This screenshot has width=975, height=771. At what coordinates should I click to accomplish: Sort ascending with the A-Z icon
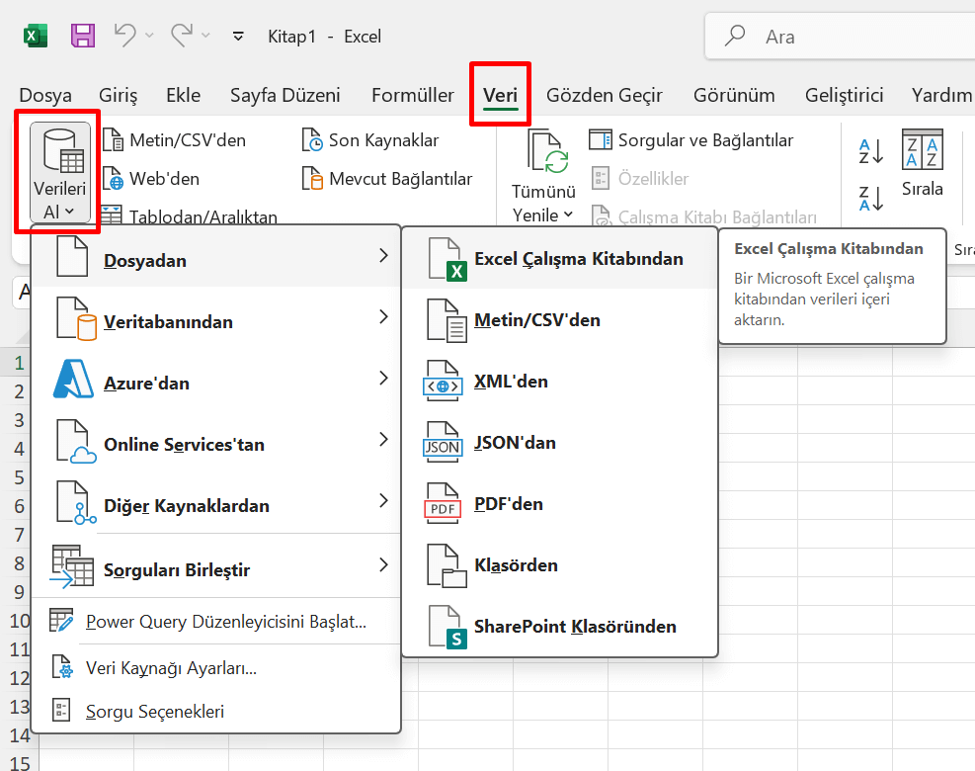click(x=870, y=151)
